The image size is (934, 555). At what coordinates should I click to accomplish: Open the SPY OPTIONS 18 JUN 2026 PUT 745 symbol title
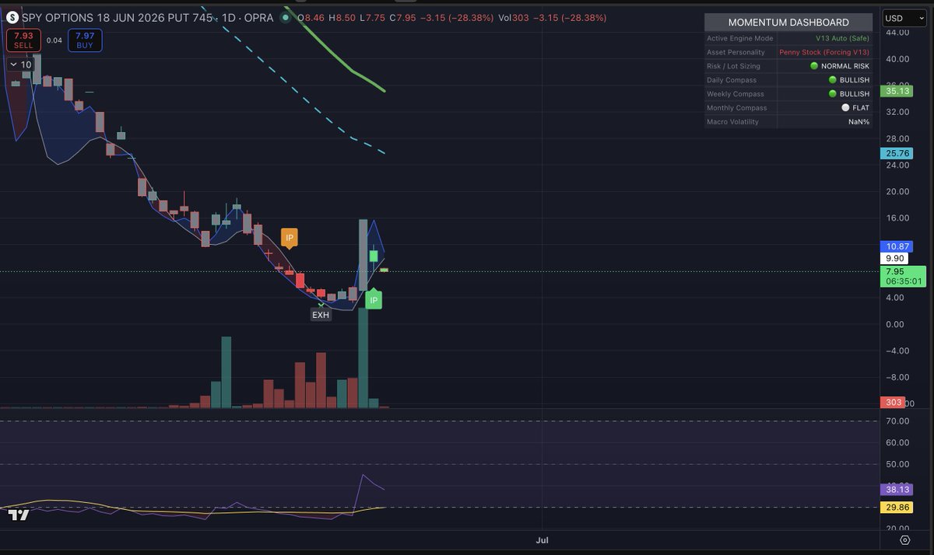point(148,17)
